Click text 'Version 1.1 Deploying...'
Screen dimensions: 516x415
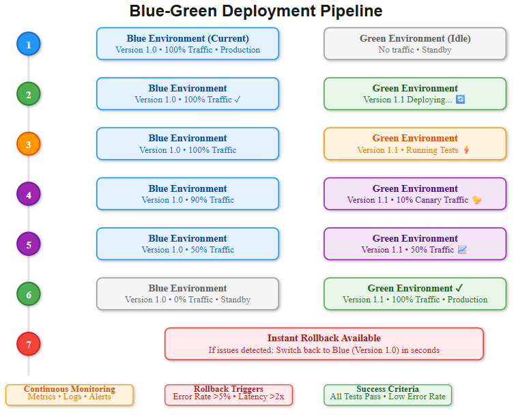[x=407, y=100]
